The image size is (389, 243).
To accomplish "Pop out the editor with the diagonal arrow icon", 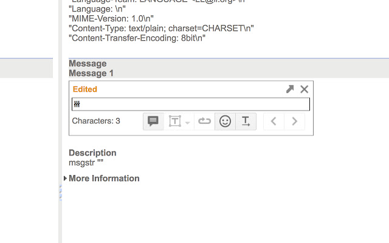I will 290,89.
